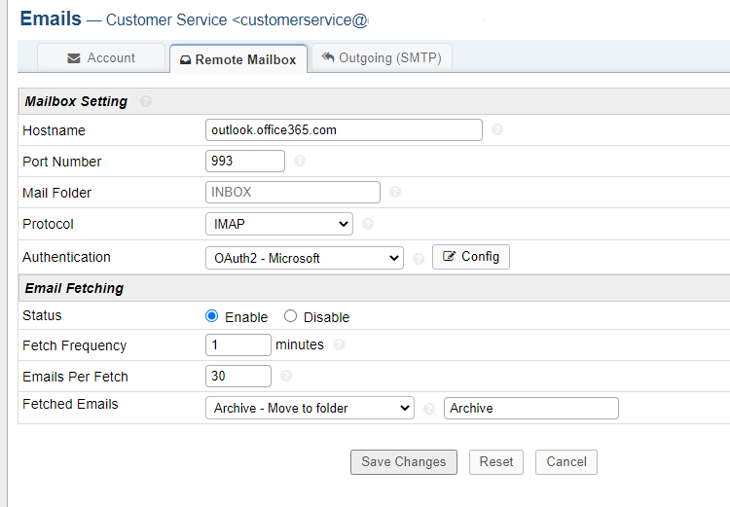Click into the Hostname input field

pyautogui.click(x=345, y=129)
